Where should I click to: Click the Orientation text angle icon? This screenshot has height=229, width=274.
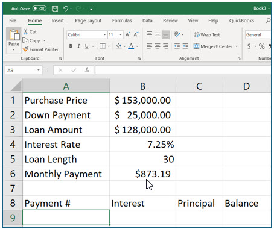point(177,34)
